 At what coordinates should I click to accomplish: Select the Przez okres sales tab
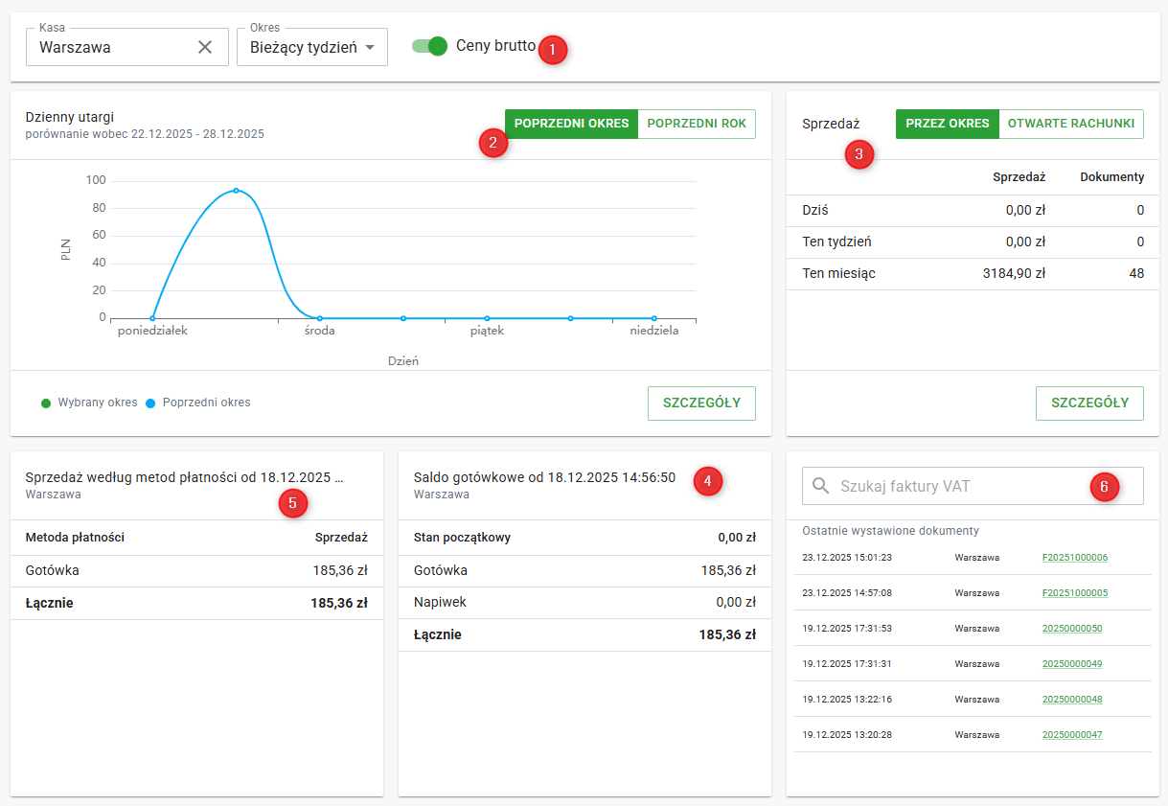[x=947, y=124]
